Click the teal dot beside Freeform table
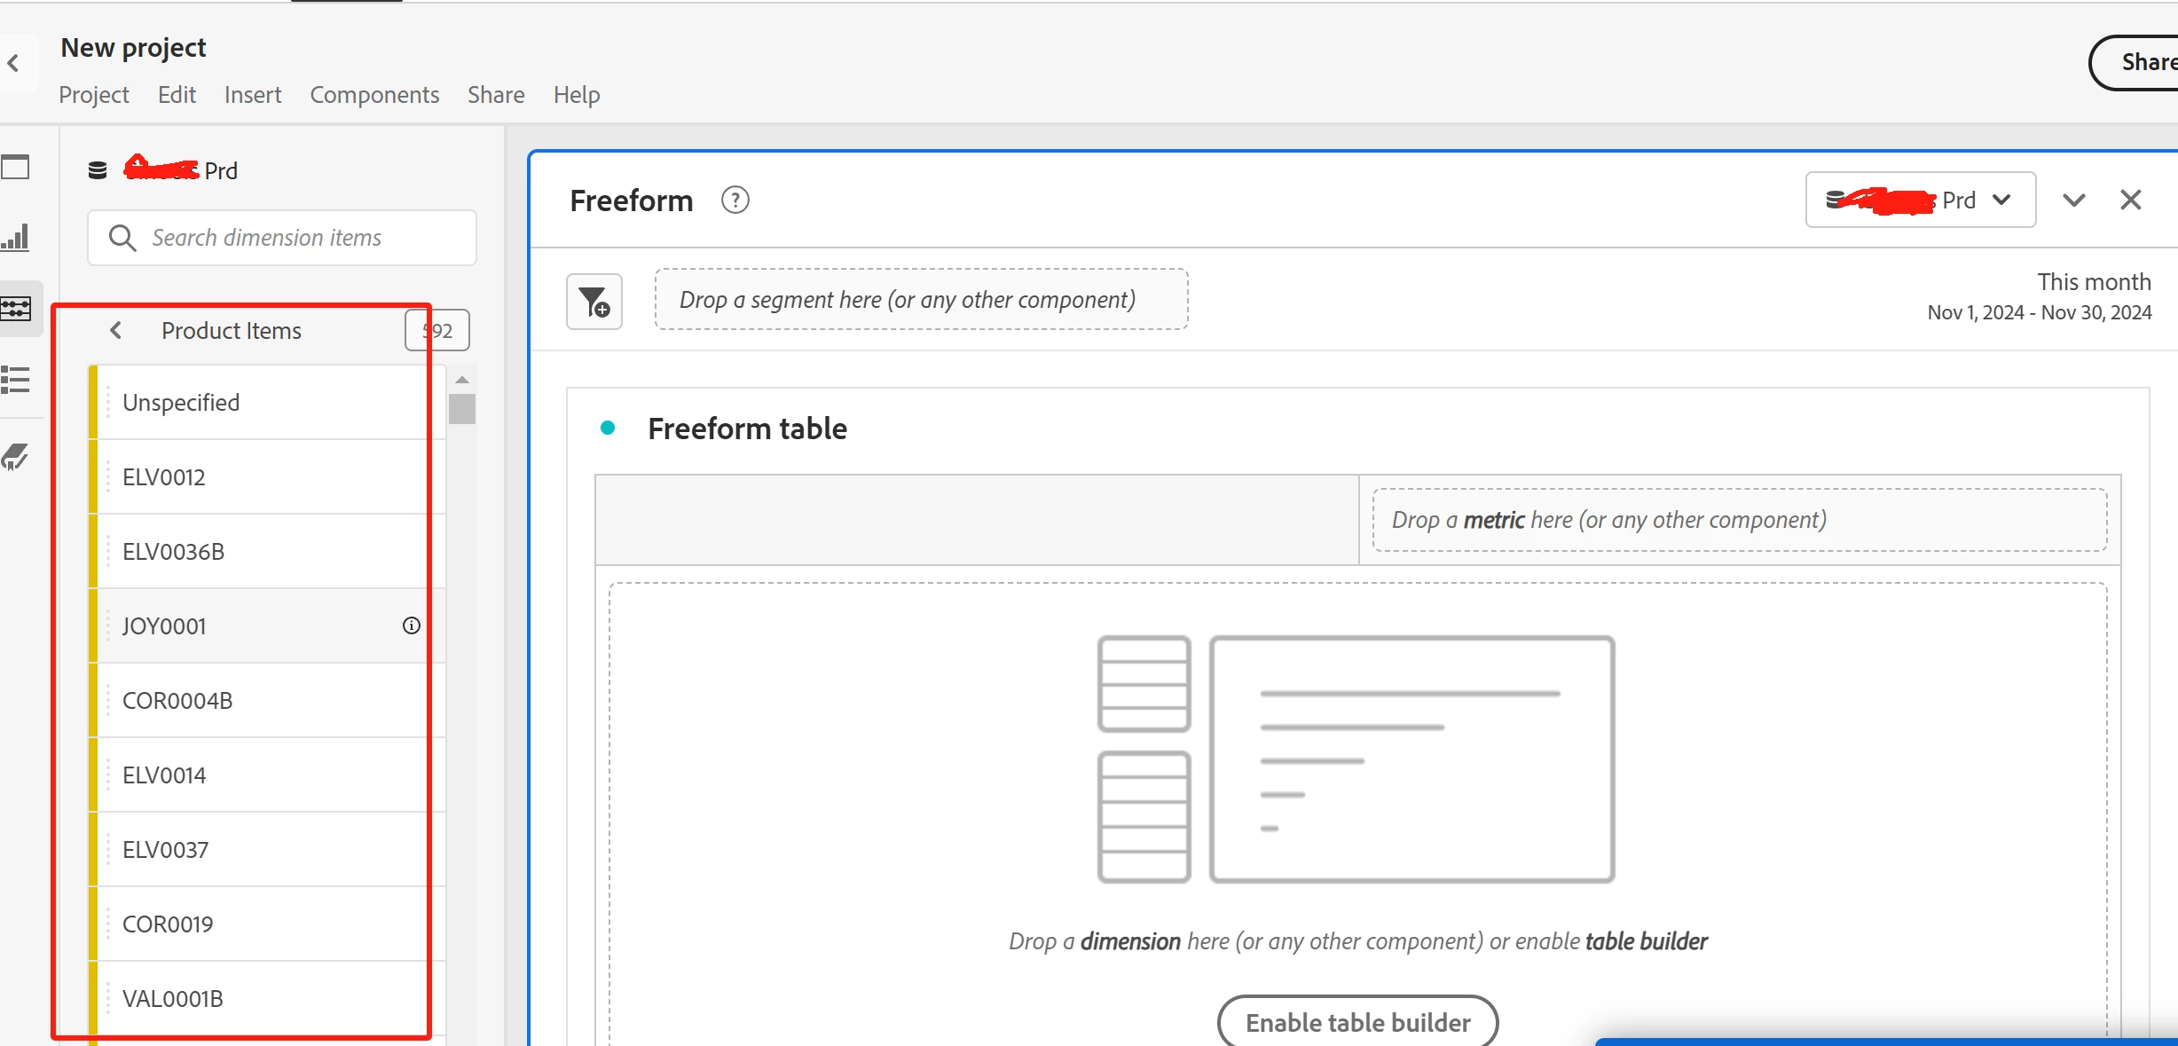 point(608,429)
